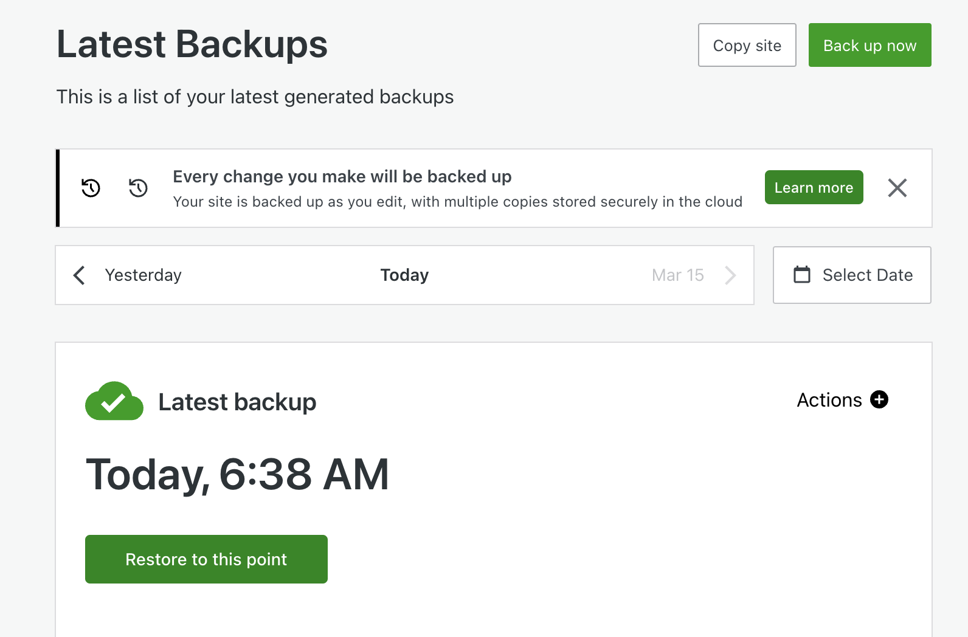Click the Latest backup heading area
This screenshot has width=968, height=637.
point(238,401)
